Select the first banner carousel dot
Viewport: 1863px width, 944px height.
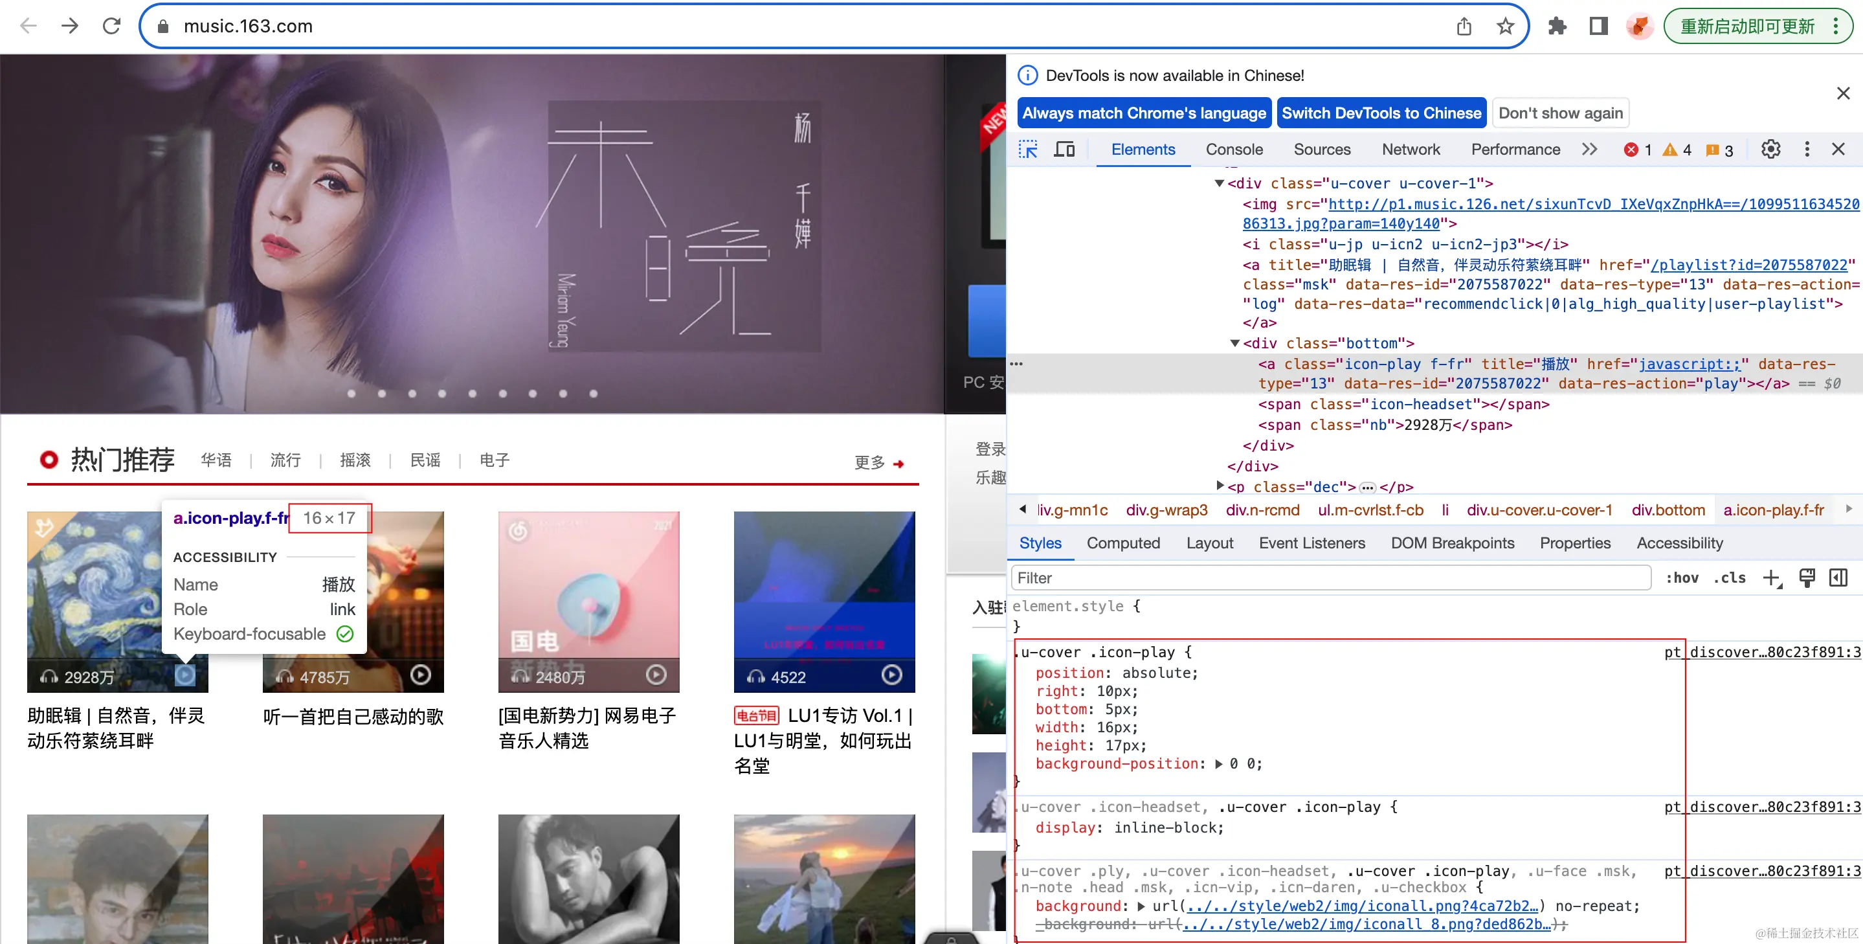(x=351, y=394)
